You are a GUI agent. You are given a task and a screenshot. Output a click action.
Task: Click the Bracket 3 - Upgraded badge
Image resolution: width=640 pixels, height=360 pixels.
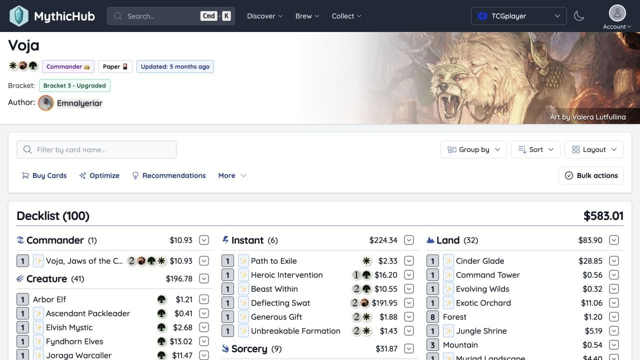coord(74,85)
